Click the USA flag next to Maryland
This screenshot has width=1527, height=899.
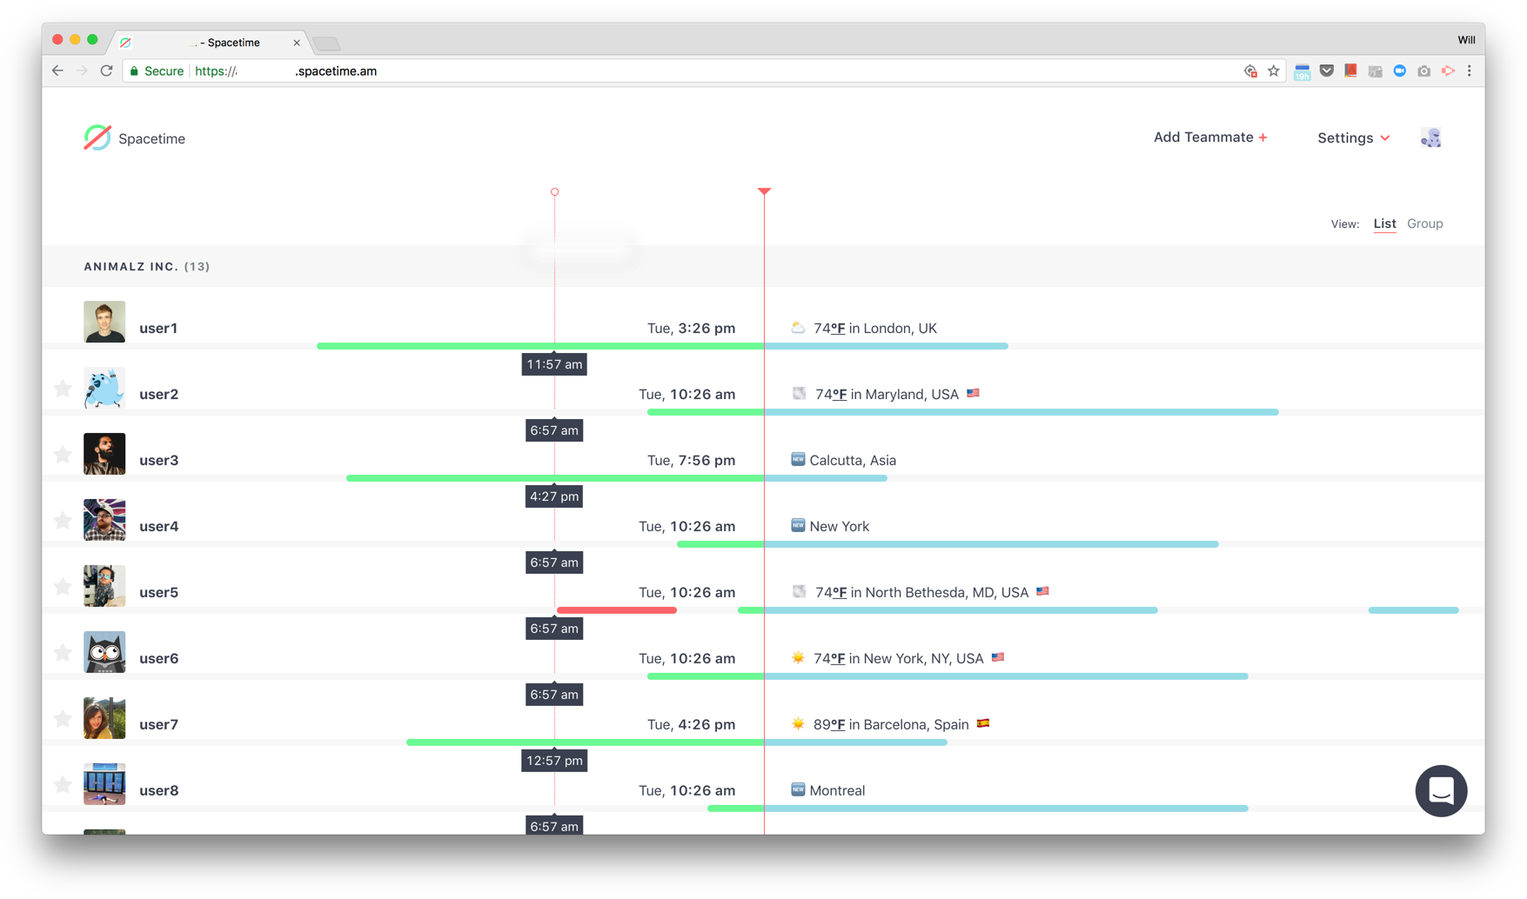click(x=973, y=394)
